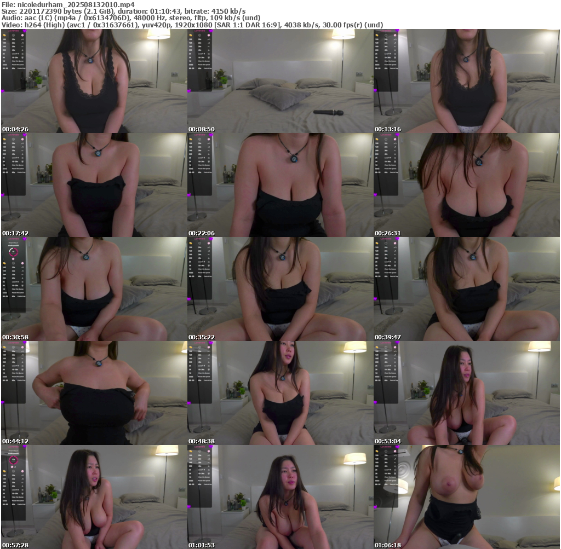
Task: Click the timestamp label 00:57:28
Action: click(15, 545)
